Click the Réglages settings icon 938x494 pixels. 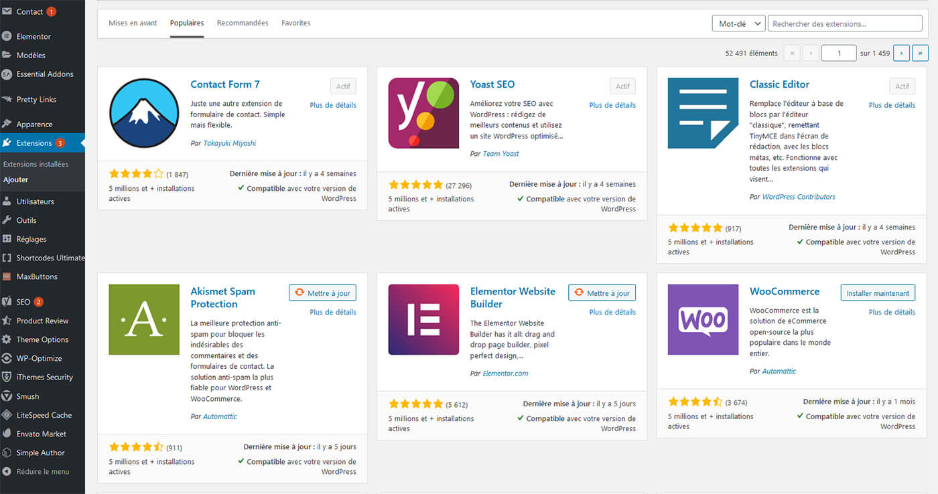click(7, 238)
